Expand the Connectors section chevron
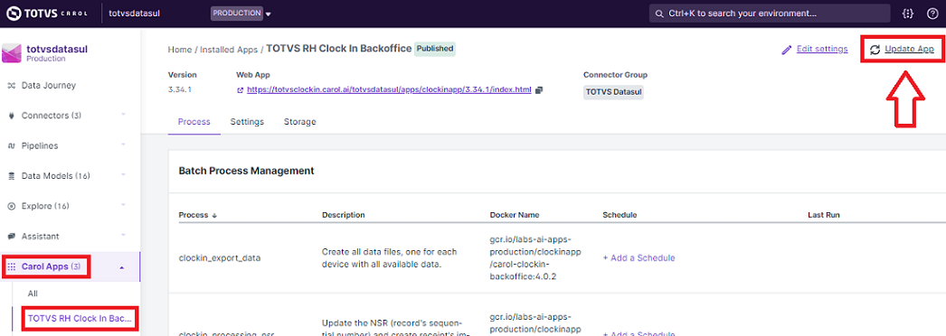 [x=122, y=115]
